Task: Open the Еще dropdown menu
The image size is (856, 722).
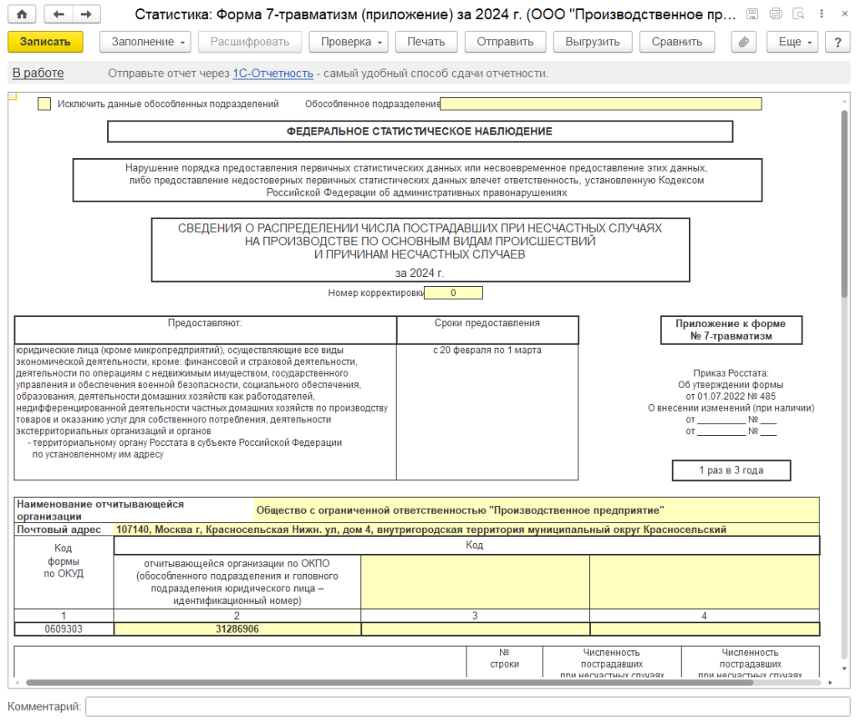Action: [795, 42]
